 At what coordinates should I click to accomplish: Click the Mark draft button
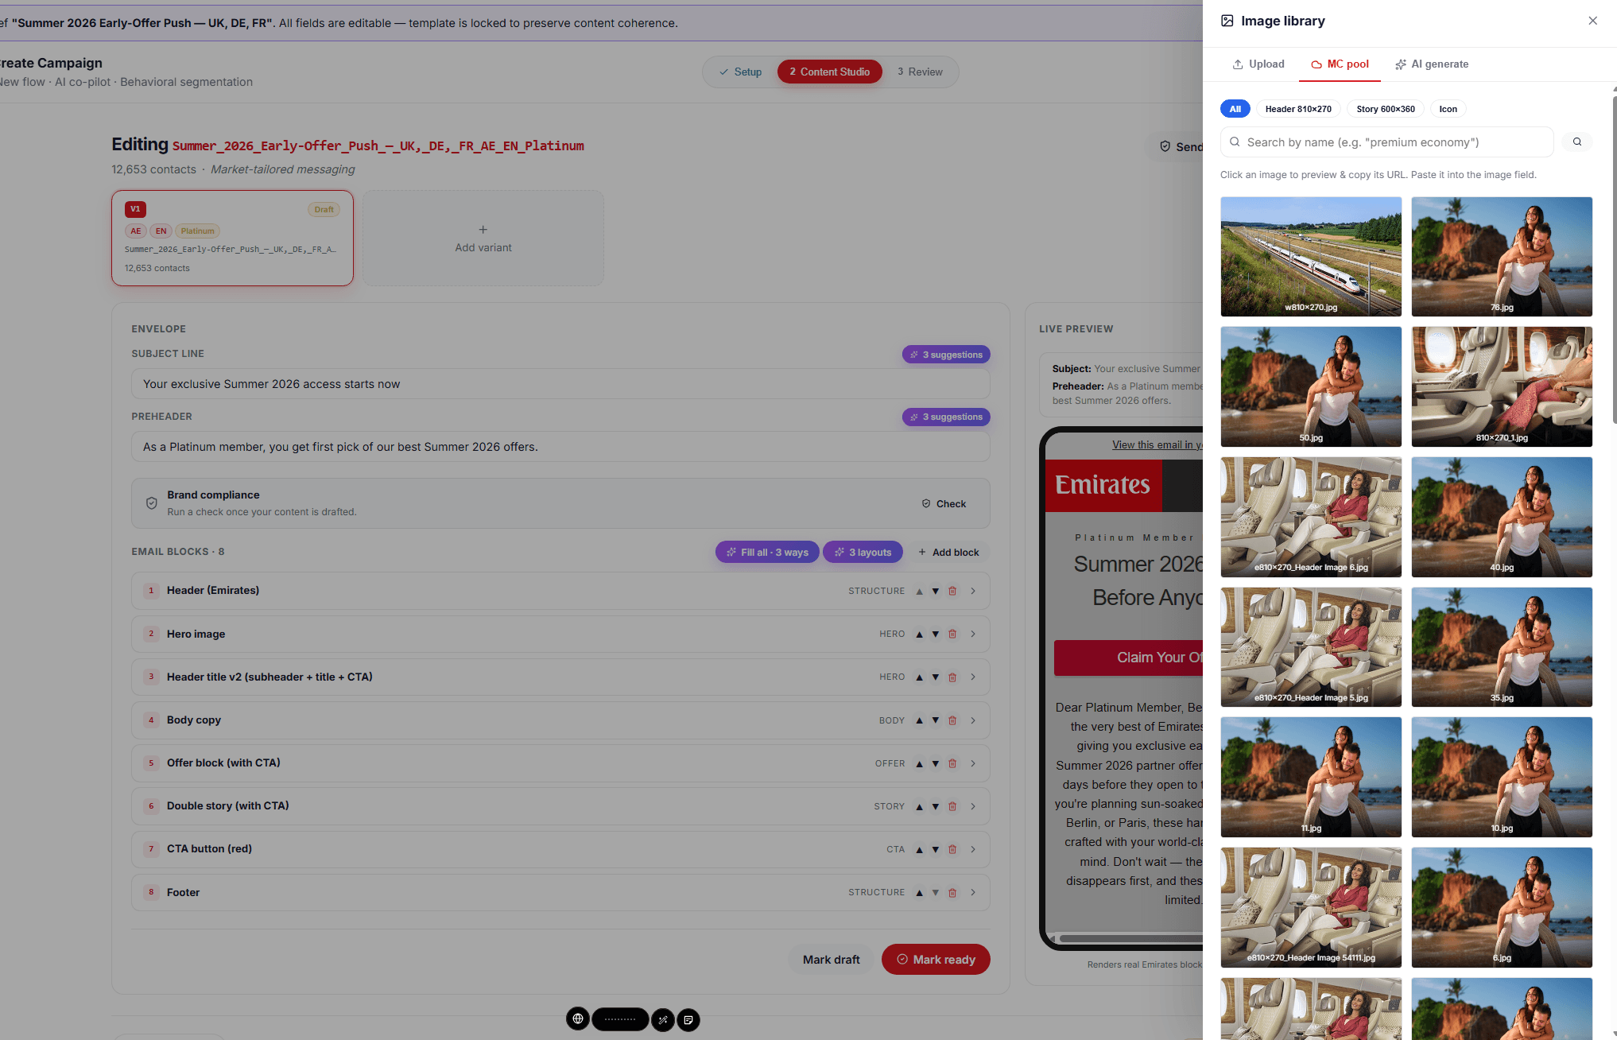(x=831, y=960)
